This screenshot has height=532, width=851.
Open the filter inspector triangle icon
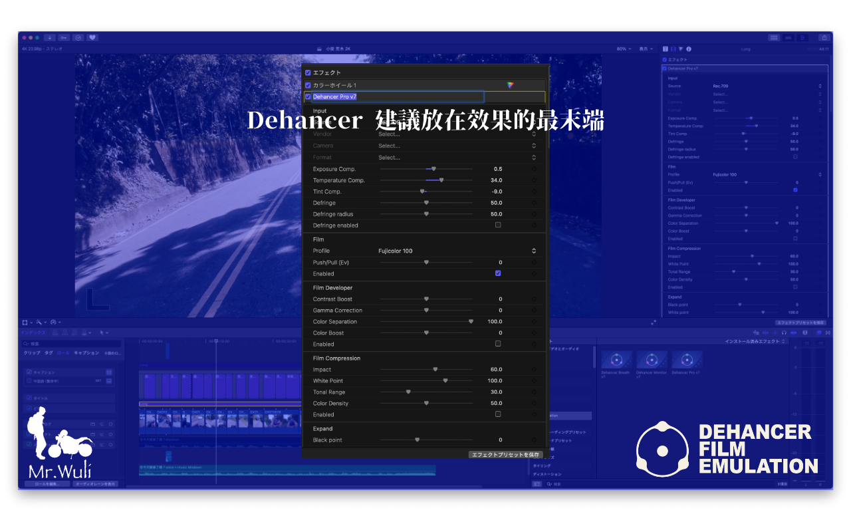[681, 49]
